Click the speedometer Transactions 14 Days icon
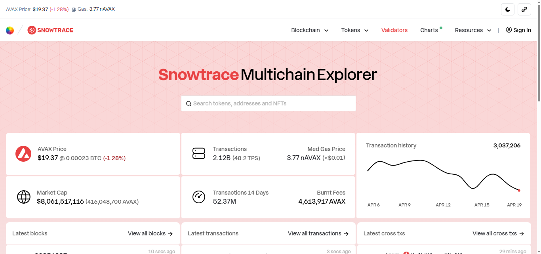This screenshot has width=541, height=254. (199, 197)
